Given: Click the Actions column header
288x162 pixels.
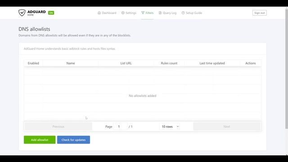Looking at the screenshot, I should click(x=250, y=63).
